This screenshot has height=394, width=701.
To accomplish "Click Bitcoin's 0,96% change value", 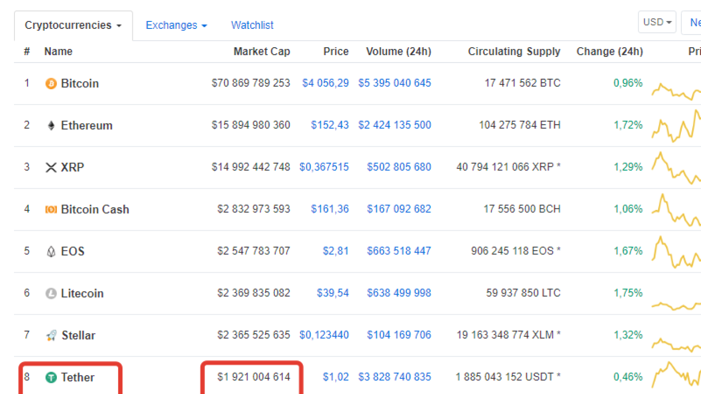I will coord(628,83).
